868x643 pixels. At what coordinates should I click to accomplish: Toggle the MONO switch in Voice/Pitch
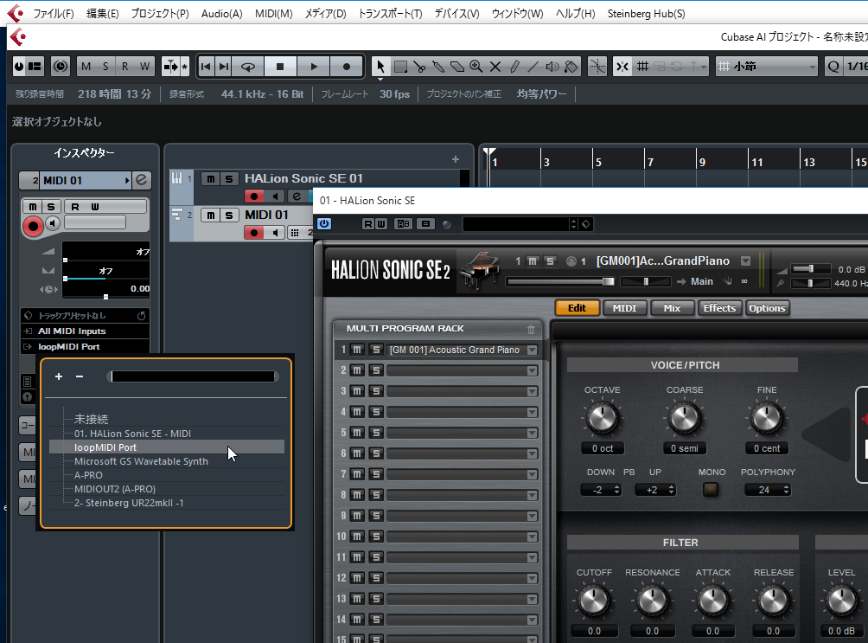711,490
